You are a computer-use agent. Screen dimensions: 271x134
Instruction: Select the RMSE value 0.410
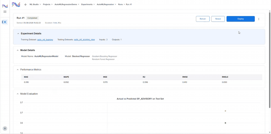[185, 82]
